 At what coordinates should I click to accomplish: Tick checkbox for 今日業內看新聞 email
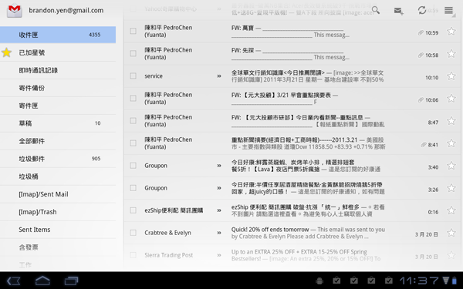[x=133, y=121]
